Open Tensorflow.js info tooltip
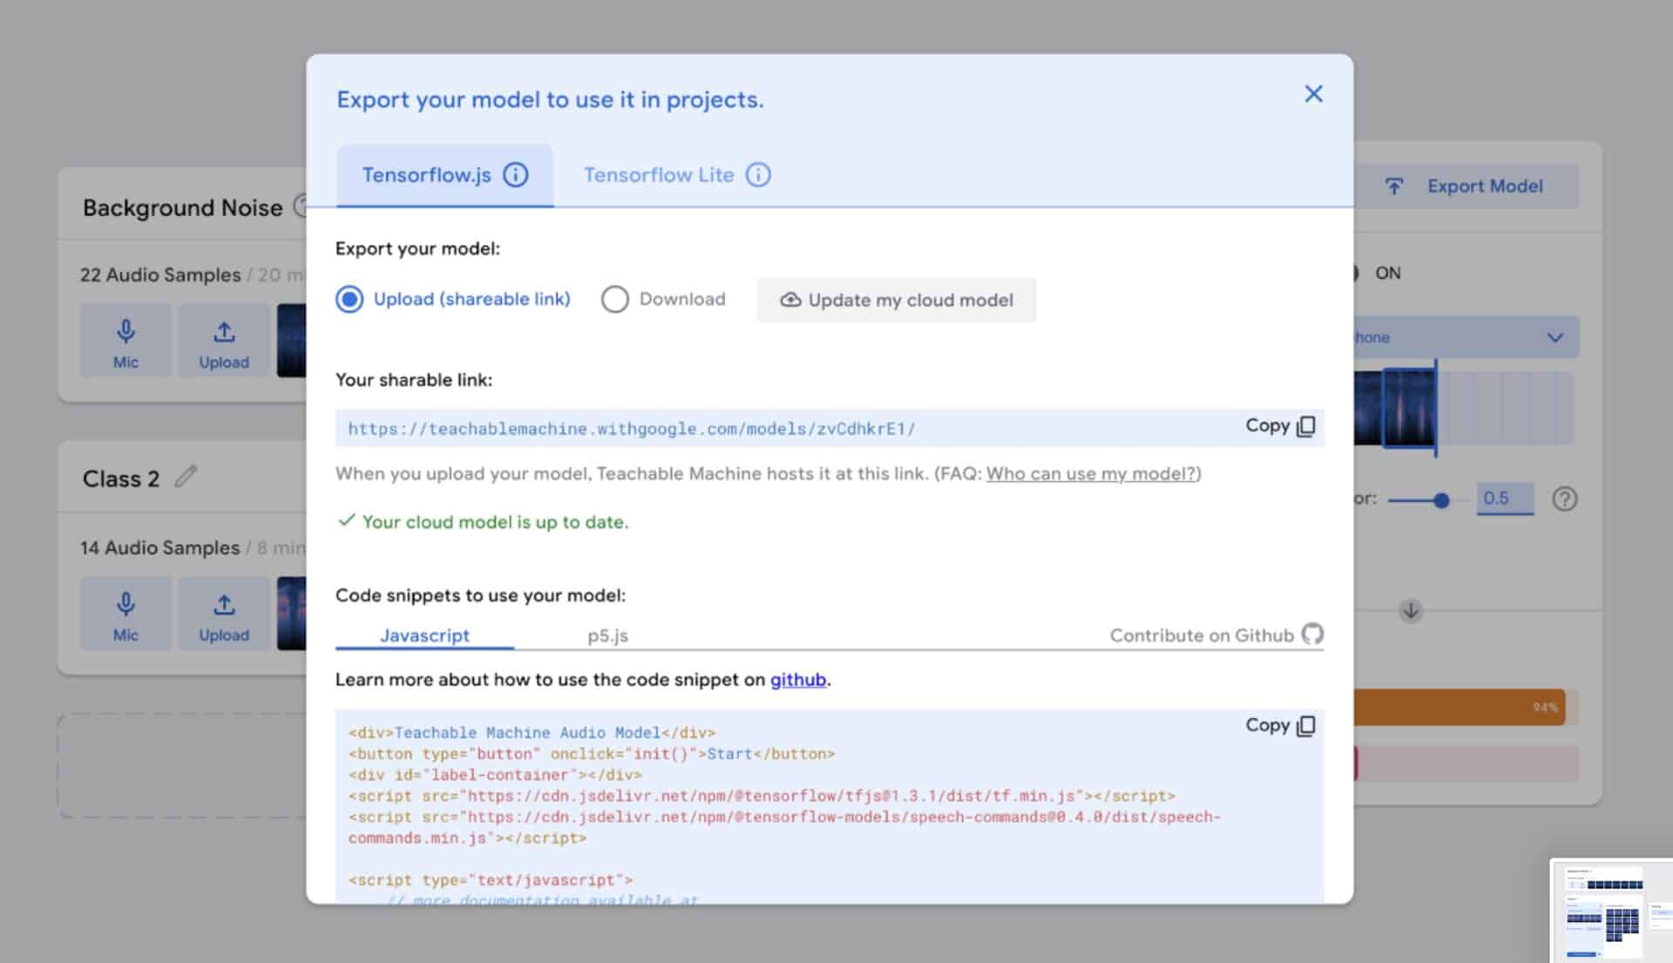Screen dimensions: 1673x963 [517, 174]
